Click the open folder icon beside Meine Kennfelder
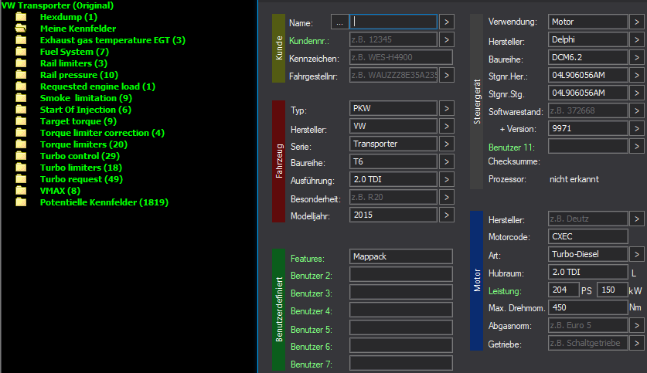This screenshot has width=647, height=373. [x=21, y=29]
